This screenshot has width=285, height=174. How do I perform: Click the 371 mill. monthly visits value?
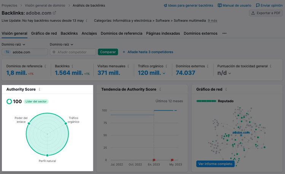(x=109, y=73)
